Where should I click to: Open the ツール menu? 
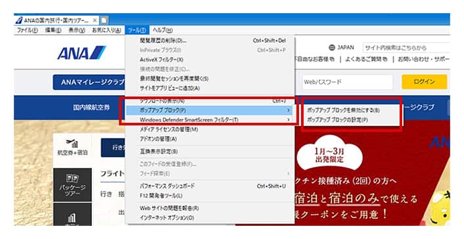[137, 30]
